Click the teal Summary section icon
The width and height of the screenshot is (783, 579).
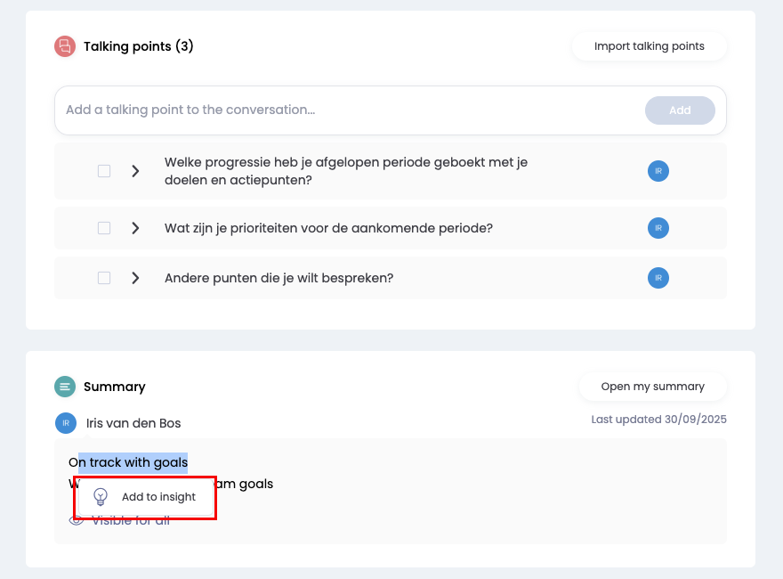coord(64,387)
